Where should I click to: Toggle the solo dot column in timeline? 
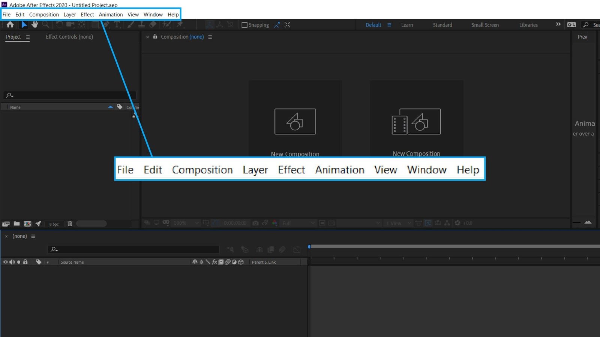pyautogui.click(x=19, y=262)
